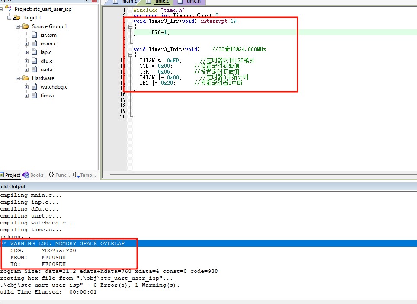The width and height of the screenshot is (417, 304).
Task: Expand the uart.c file node
Action: click(x=26, y=70)
